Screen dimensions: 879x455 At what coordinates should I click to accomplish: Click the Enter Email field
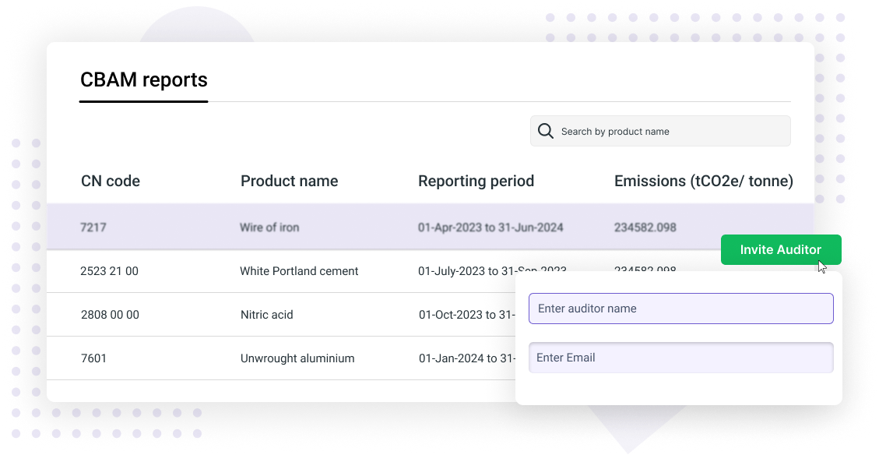pos(680,358)
